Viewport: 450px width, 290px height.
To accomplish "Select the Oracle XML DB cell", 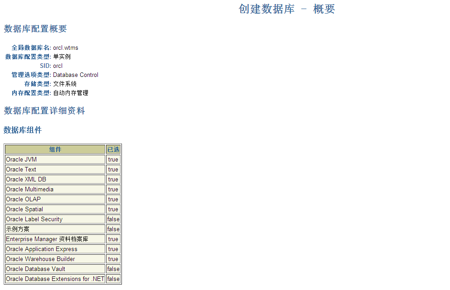I will [55, 180].
